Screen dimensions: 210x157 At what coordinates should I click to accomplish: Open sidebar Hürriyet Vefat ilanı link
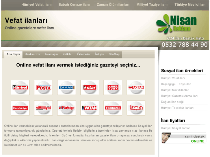coord(173,78)
